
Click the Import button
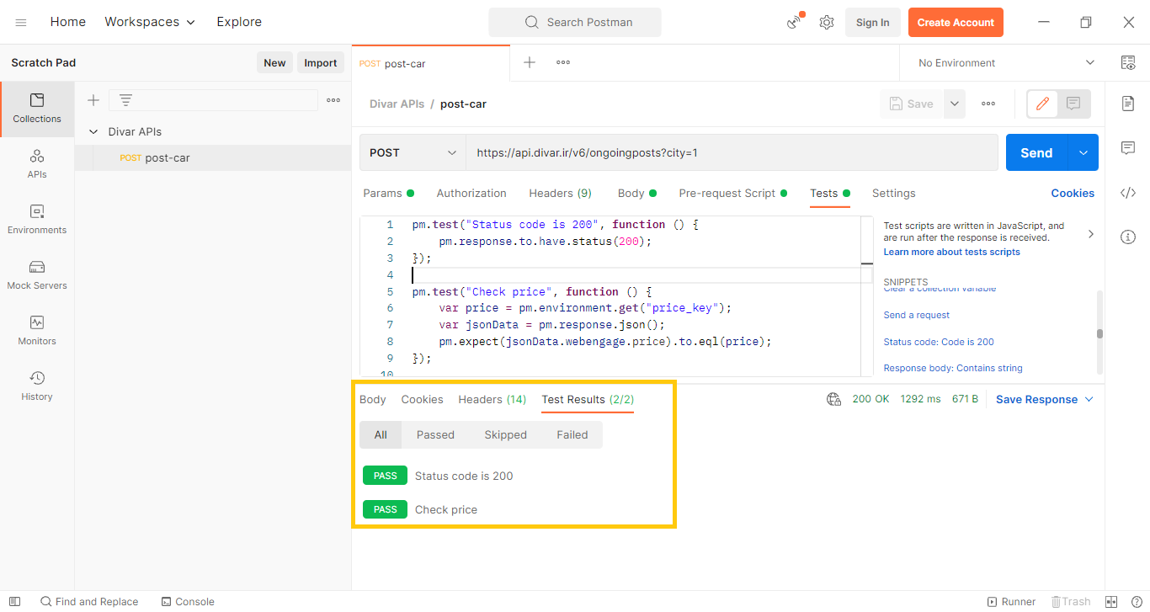[x=321, y=62]
